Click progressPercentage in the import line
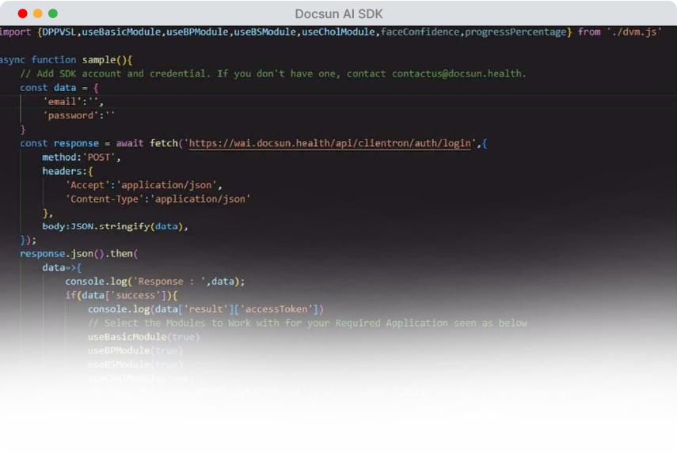677x454 pixels. (x=515, y=32)
